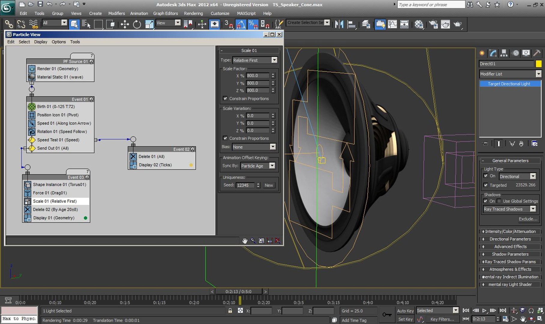Click the Seed value input field
Viewport: 545px width, 324px height.
tap(245, 185)
